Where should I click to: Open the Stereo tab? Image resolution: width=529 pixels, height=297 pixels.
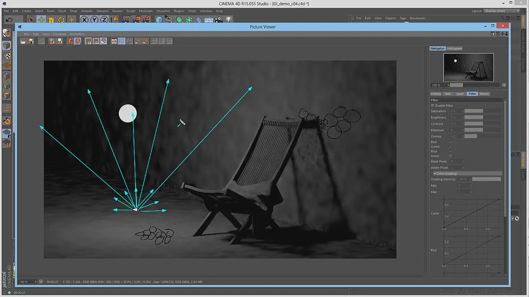(484, 94)
